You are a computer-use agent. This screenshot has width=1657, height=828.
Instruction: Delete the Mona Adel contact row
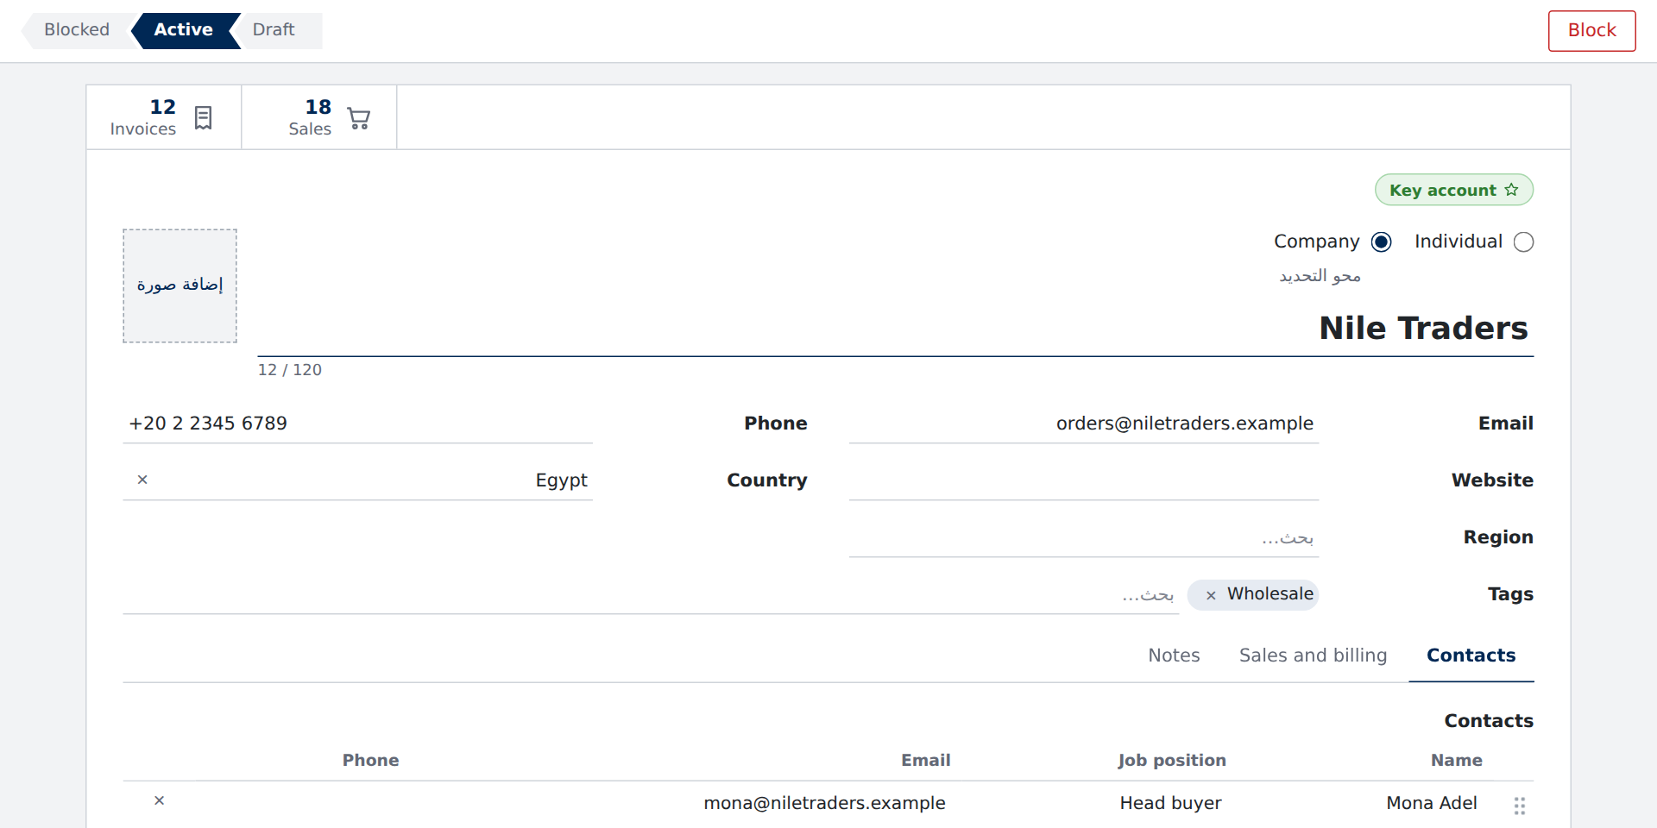pos(159,800)
